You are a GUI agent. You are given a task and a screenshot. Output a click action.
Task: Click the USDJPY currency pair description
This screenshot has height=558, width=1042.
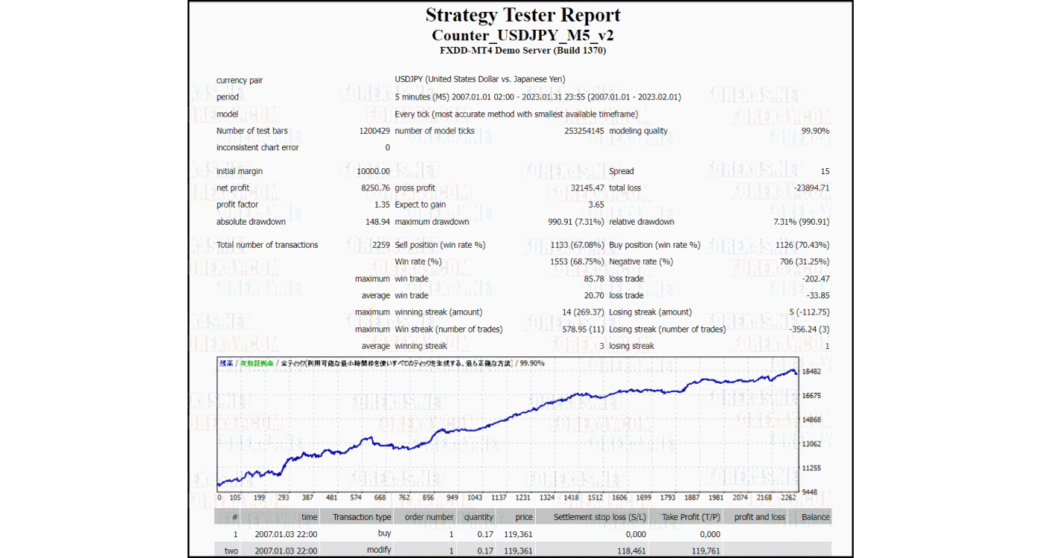(x=480, y=80)
